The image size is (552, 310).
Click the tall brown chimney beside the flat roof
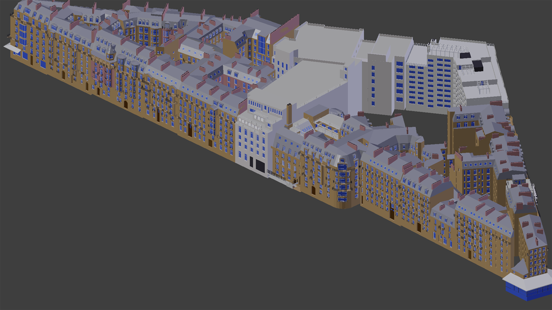point(289,114)
